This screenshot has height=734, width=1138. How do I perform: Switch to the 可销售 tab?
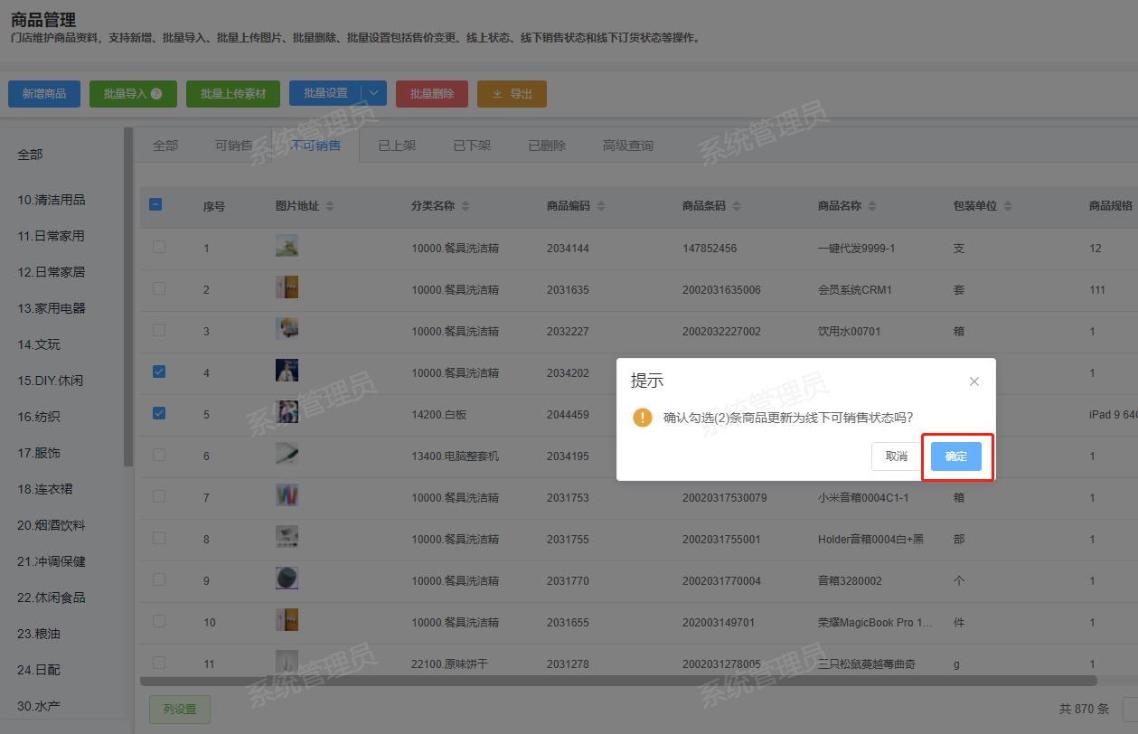(234, 146)
